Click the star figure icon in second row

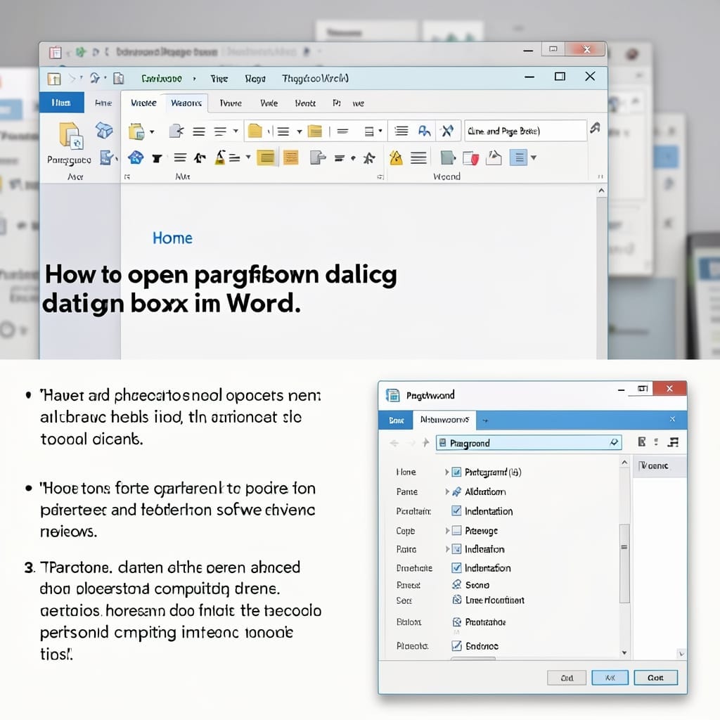[369, 158]
